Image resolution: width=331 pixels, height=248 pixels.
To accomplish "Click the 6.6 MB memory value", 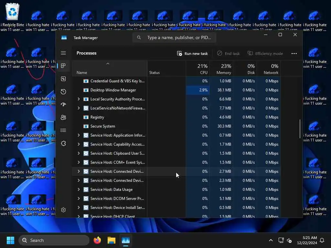I will click(x=225, y=99).
